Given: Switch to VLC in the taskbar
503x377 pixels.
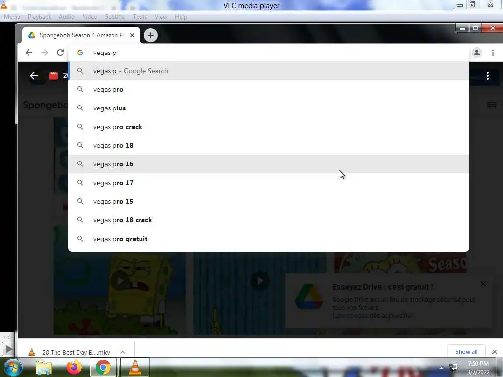Looking at the screenshot, I should pyautogui.click(x=135, y=367).
